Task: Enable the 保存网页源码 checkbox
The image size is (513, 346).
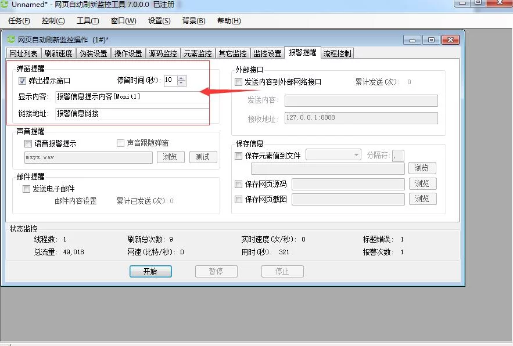Action: (x=239, y=184)
